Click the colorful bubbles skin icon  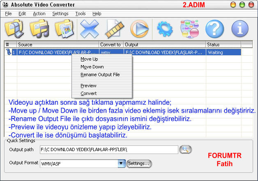(190, 29)
